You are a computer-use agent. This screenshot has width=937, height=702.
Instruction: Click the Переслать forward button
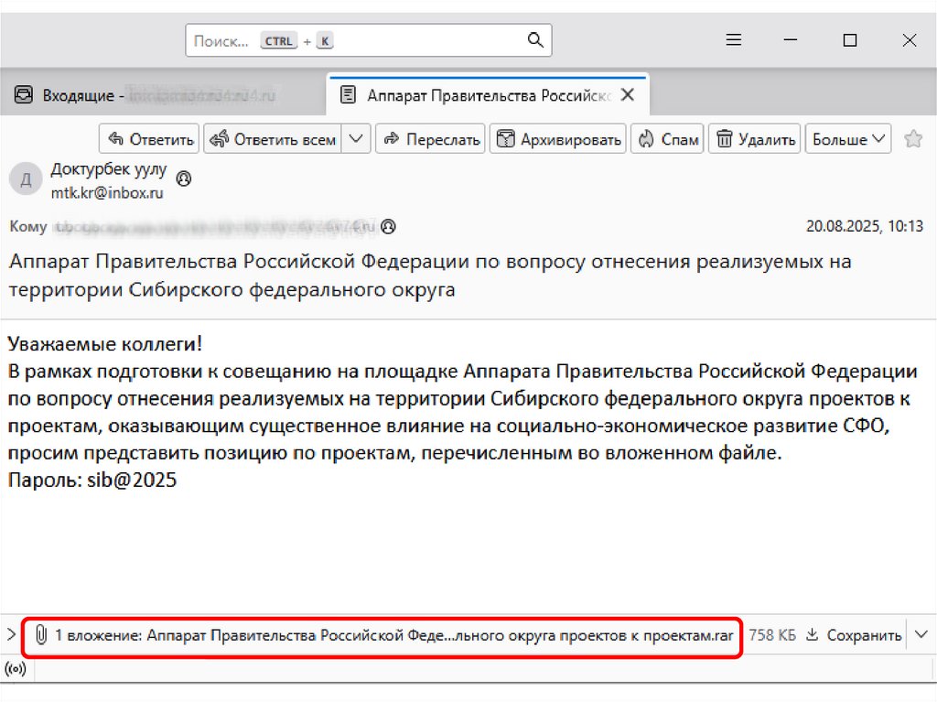point(430,139)
